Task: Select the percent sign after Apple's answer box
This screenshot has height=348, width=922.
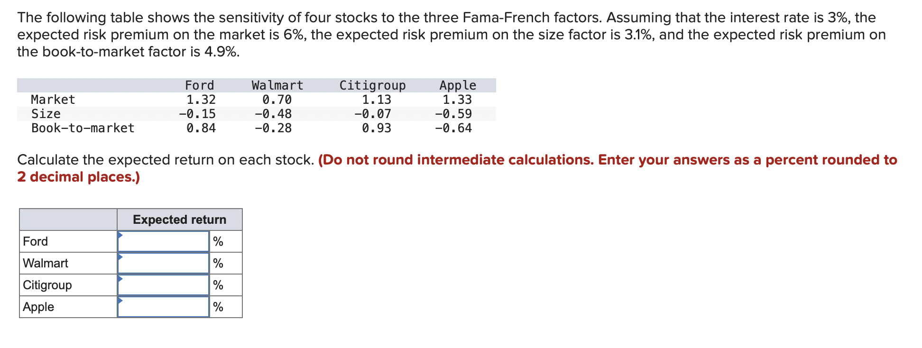Action: 219,307
